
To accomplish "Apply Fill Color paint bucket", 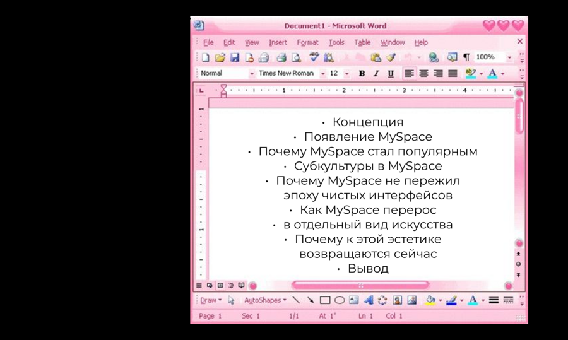I will point(430,300).
